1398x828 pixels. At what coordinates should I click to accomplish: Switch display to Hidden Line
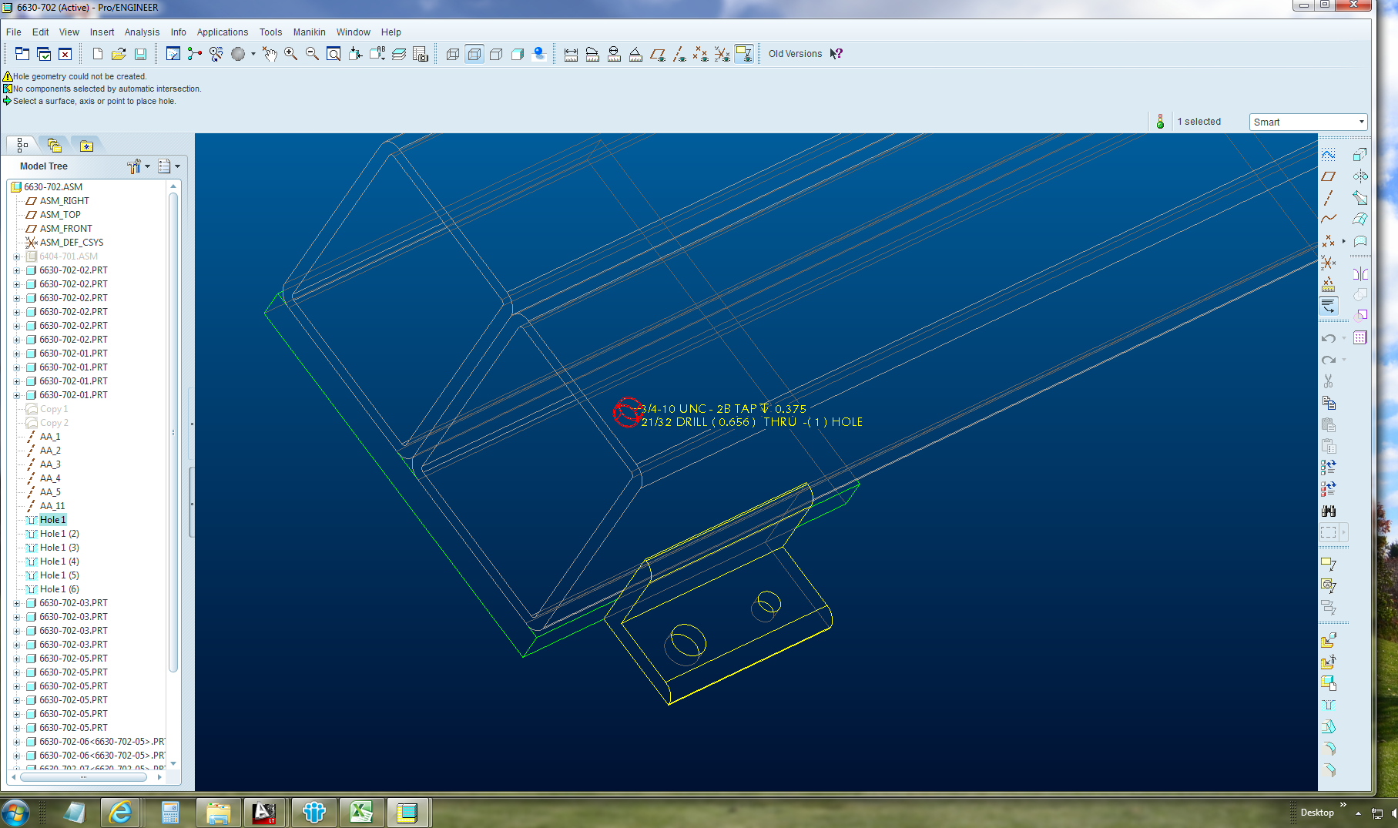pos(474,54)
